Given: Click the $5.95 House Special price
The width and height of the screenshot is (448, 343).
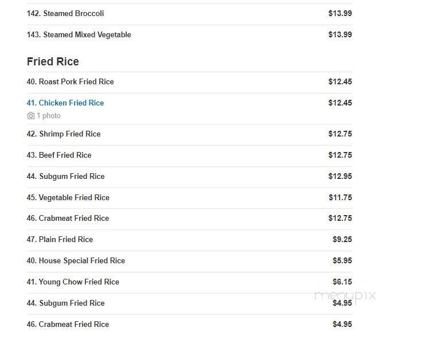Looking at the screenshot, I should coord(342,260).
